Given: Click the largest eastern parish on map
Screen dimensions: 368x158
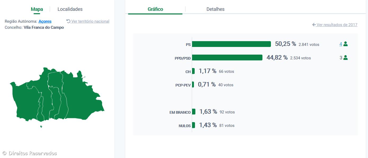Looking at the screenshot, I should [82, 98].
